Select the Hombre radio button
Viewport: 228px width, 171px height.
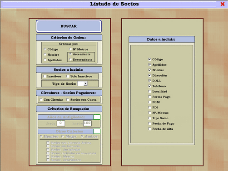click(41, 137)
